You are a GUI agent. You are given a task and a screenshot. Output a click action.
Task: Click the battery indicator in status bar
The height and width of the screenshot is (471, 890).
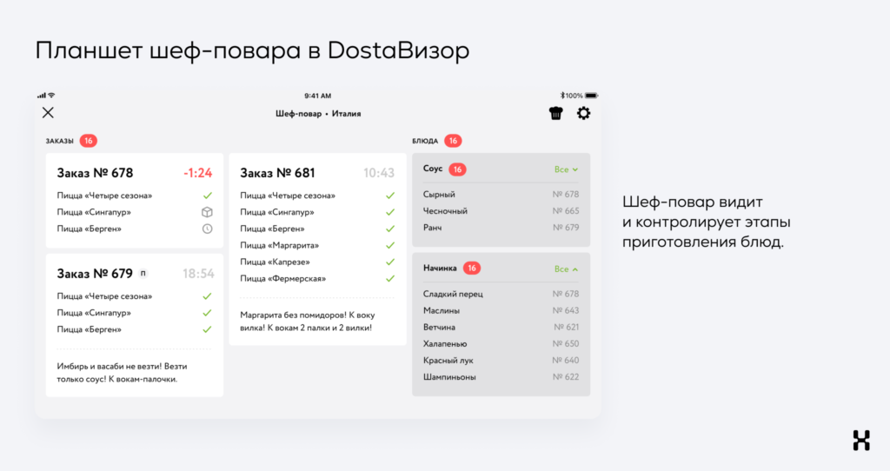coord(591,96)
